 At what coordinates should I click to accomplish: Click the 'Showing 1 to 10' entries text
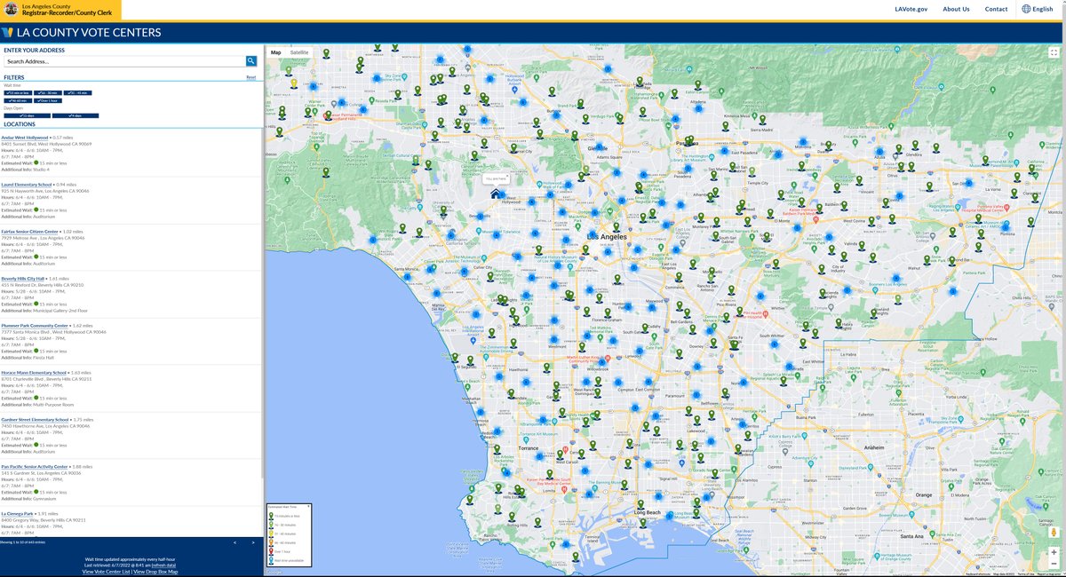(22, 542)
